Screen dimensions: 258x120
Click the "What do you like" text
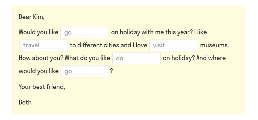pyautogui.click(x=87, y=58)
